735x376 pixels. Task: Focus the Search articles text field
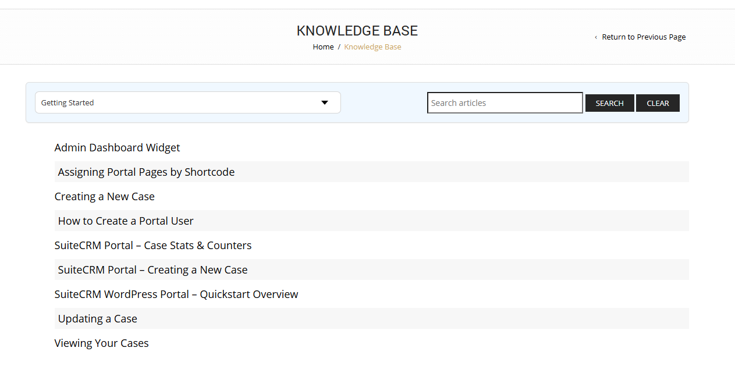505,103
